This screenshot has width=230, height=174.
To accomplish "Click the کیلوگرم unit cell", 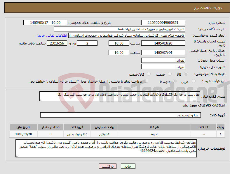I will [104, 134].
